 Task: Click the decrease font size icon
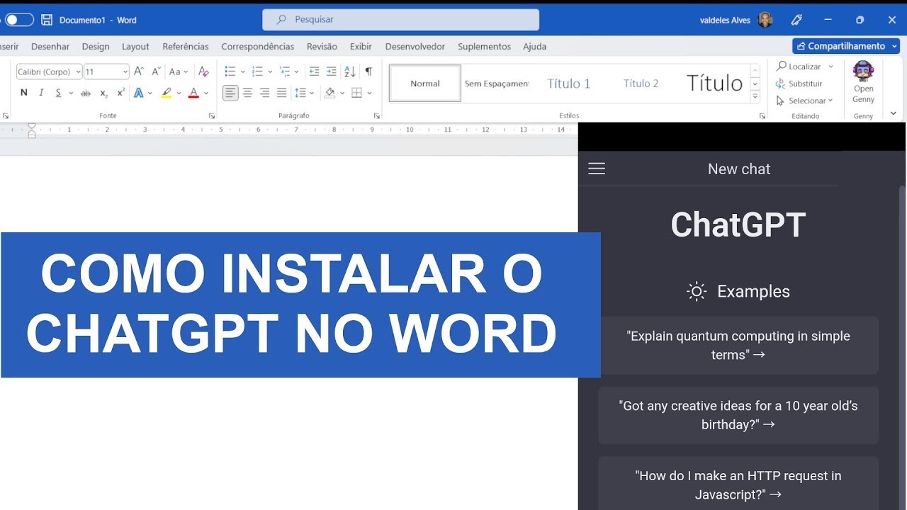pos(156,72)
